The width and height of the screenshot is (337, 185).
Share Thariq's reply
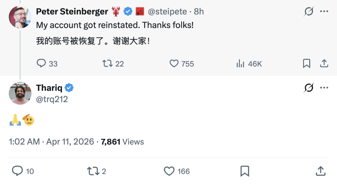[x=320, y=171]
